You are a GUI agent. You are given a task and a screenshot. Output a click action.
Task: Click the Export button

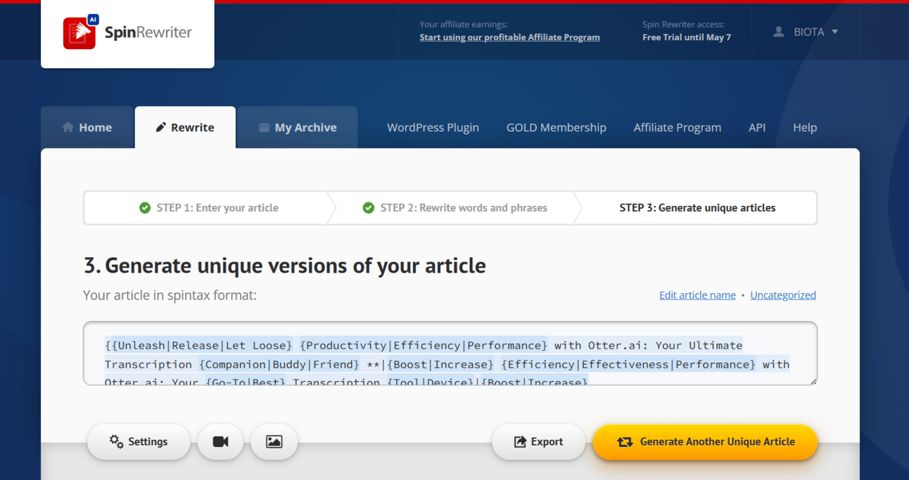pos(539,441)
